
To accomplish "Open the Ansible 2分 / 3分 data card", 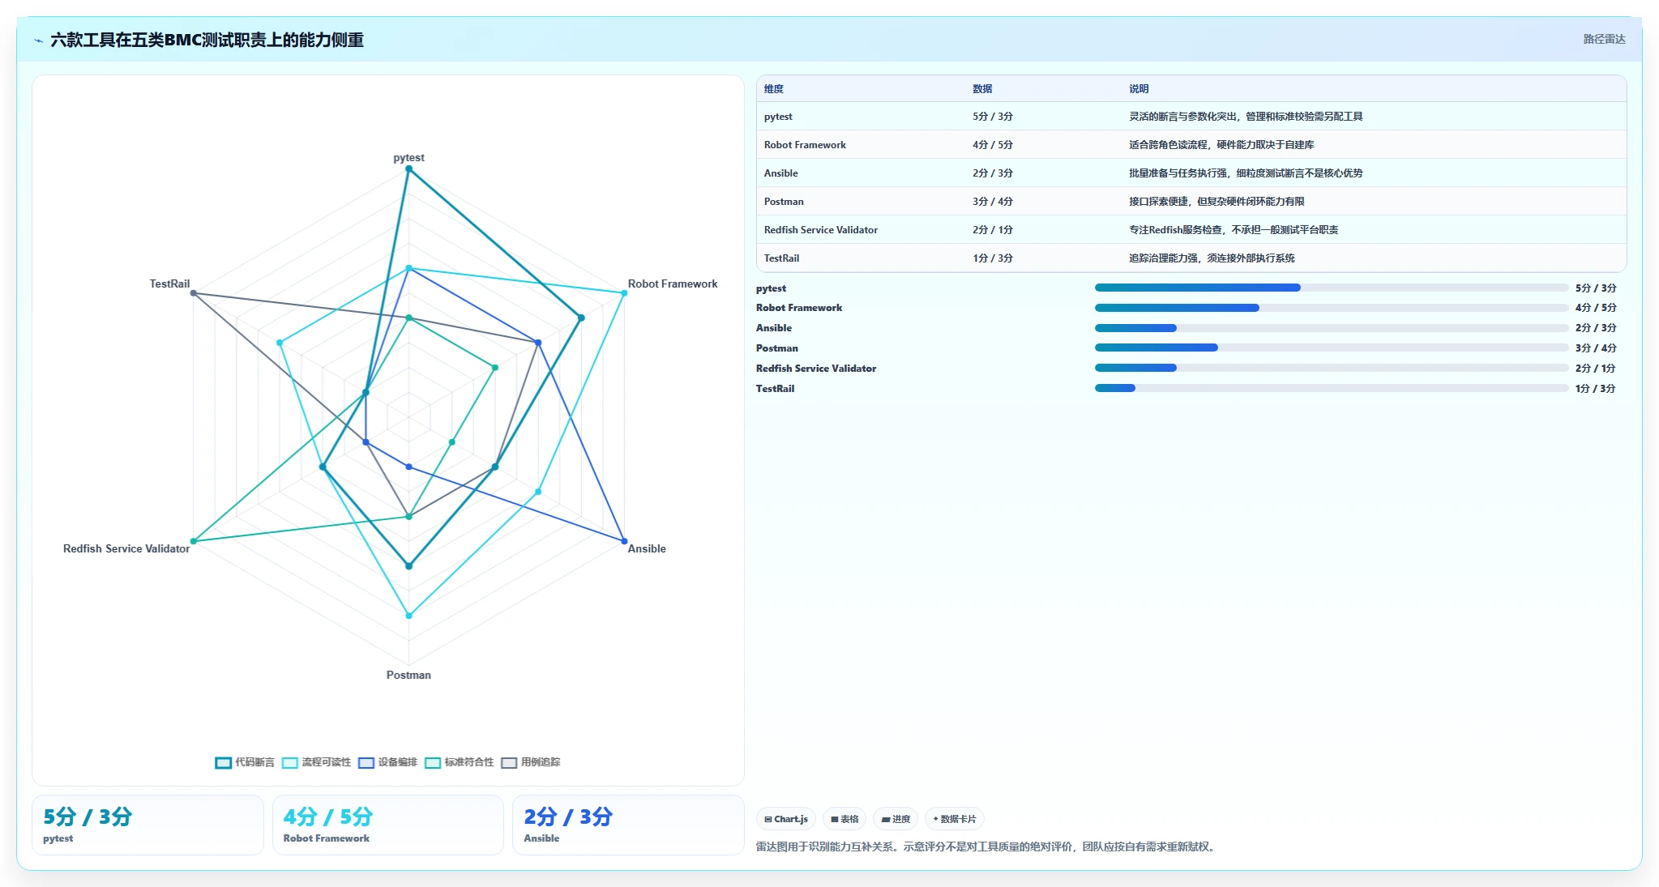I will [x=628, y=825].
